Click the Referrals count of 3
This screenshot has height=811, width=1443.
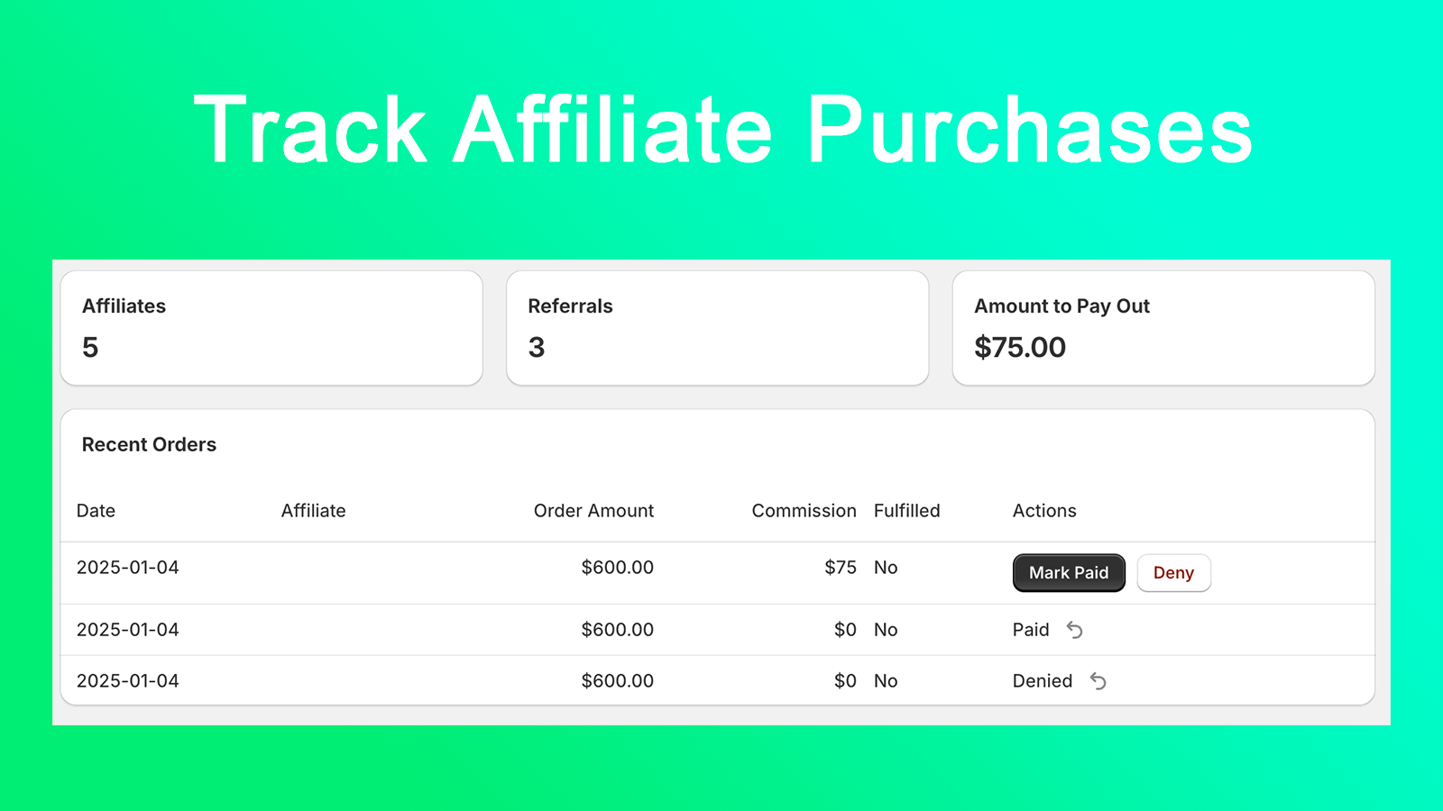point(537,348)
